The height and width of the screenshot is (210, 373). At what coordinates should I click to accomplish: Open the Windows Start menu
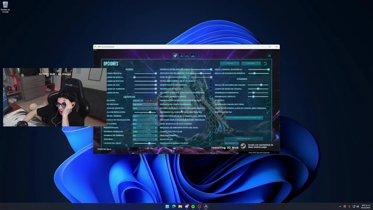coord(167,206)
